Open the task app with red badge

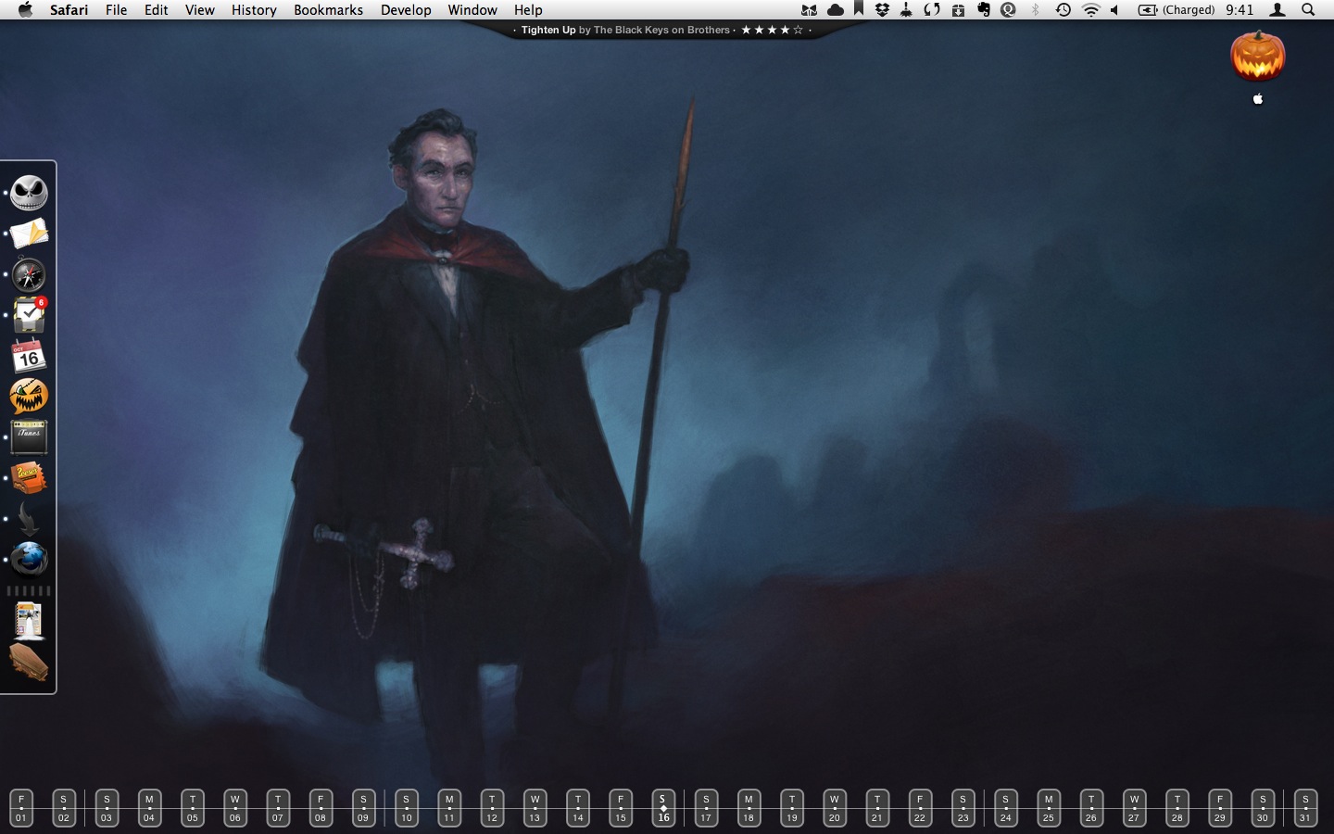(29, 315)
